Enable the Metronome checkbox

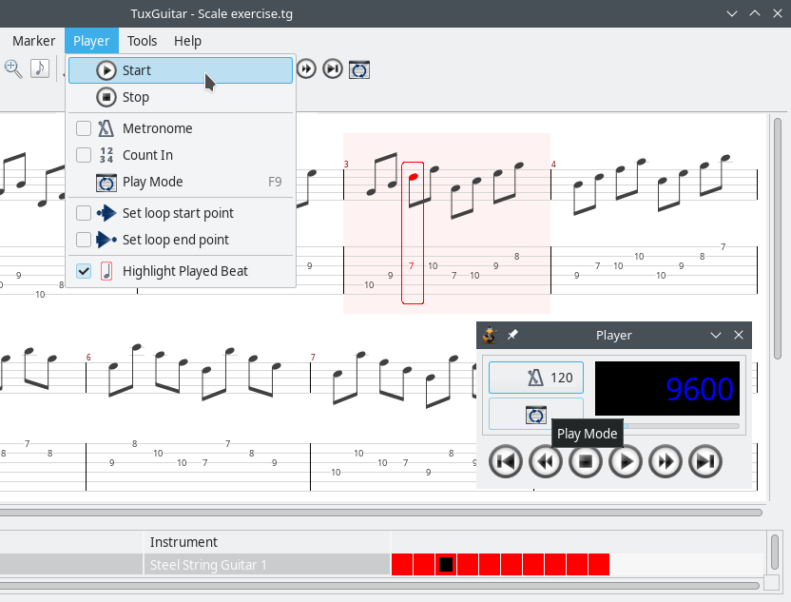pyautogui.click(x=84, y=128)
